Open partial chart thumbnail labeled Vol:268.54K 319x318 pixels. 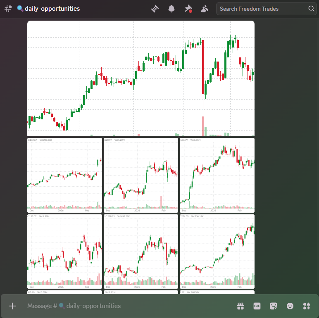217,292
